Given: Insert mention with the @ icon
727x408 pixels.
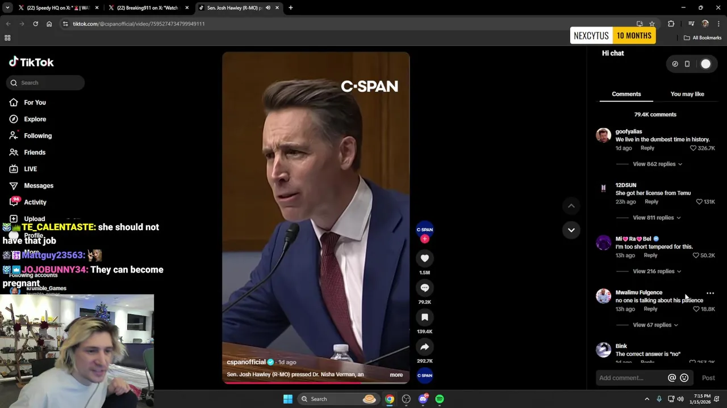Looking at the screenshot, I should point(672,378).
